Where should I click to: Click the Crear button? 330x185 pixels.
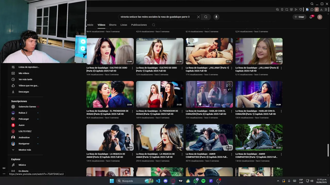click(x=299, y=17)
